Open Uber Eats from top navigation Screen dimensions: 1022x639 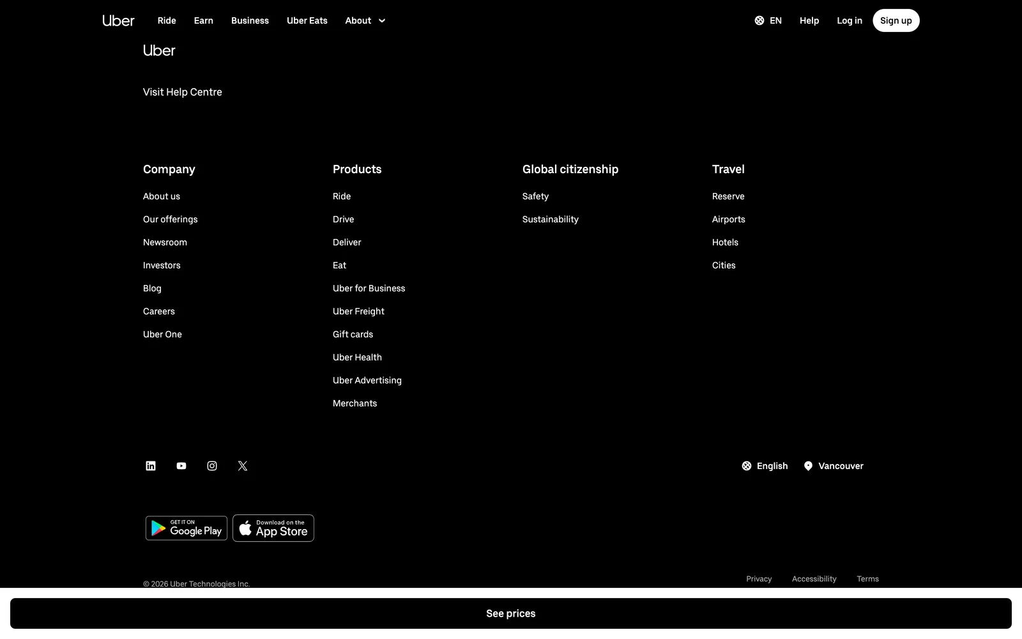(307, 20)
